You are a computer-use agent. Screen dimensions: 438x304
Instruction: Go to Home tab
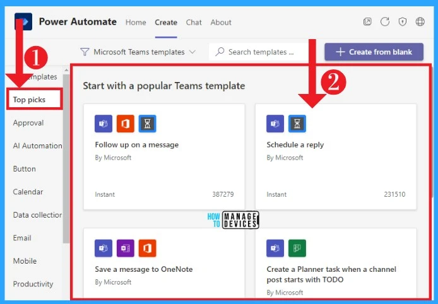pyautogui.click(x=136, y=22)
